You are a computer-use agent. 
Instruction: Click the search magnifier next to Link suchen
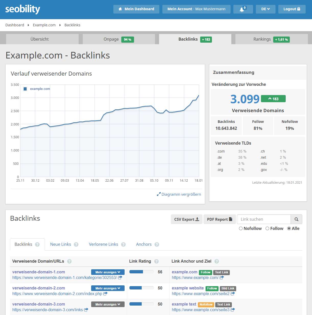[296, 219]
